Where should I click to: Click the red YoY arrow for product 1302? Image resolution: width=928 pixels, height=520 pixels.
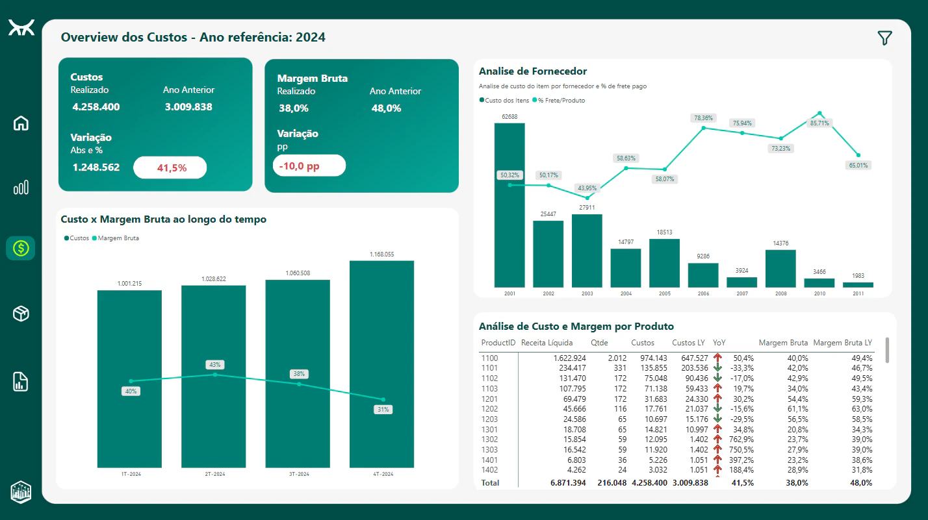pyautogui.click(x=717, y=439)
